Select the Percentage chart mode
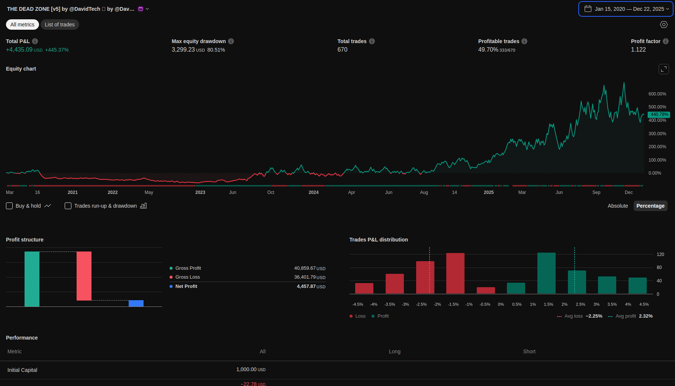This screenshot has width=675, height=386. pyautogui.click(x=650, y=206)
